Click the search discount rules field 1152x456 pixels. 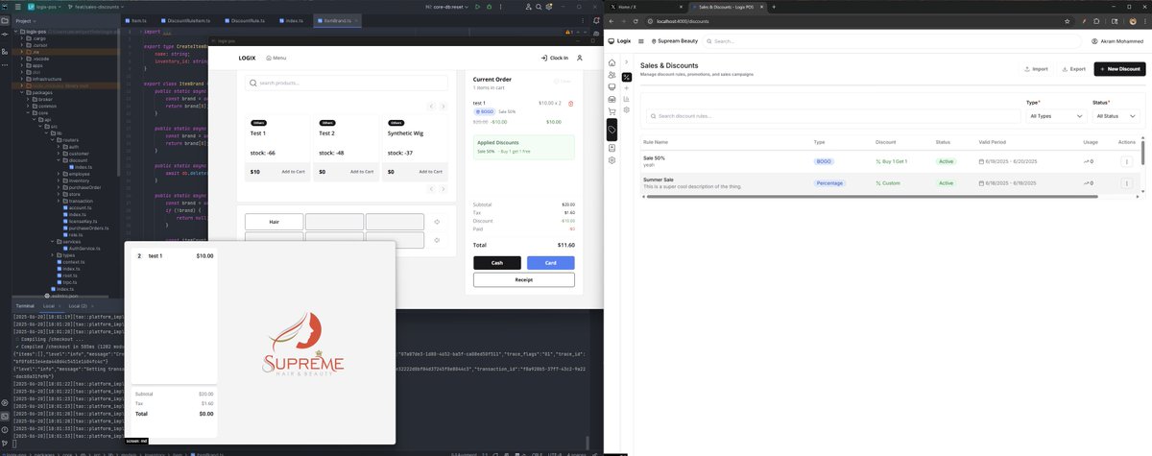pyautogui.click(x=831, y=116)
